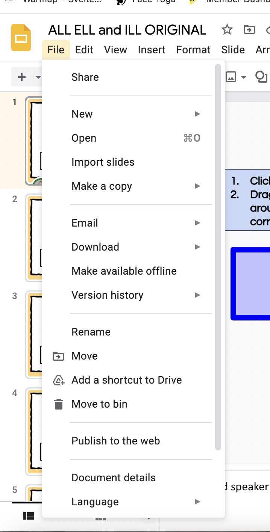Viewport: 270px width, 532px height.
Task: Open the insert image dropdown arrow
Action: 243,77
